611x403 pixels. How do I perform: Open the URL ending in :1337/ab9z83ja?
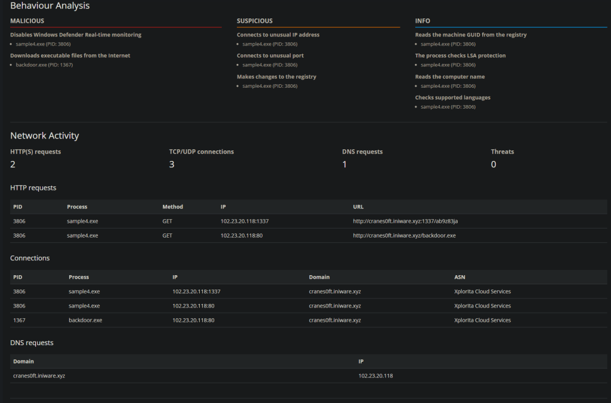tap(405, 221)
